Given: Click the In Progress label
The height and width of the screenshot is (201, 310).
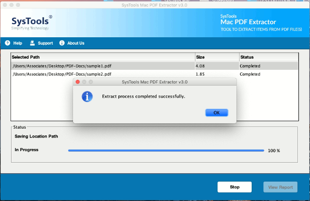Looking at the screenshot, I should 26,150.
